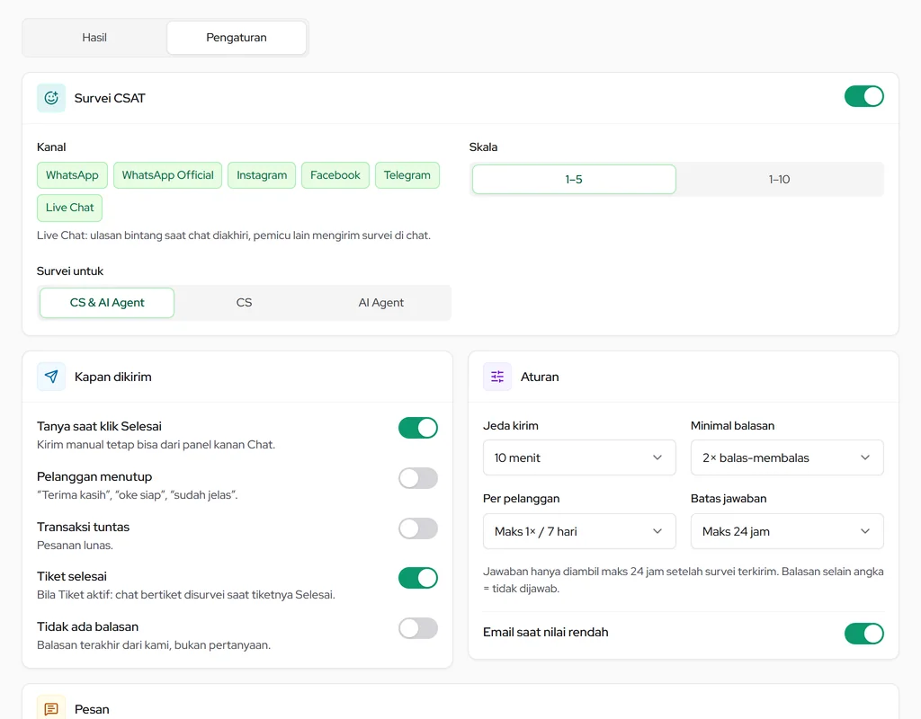The width and height of the screenshot is (921, 719).
Task: Disable the Survei CSAT main toggle
Action: tap(864, 96)
